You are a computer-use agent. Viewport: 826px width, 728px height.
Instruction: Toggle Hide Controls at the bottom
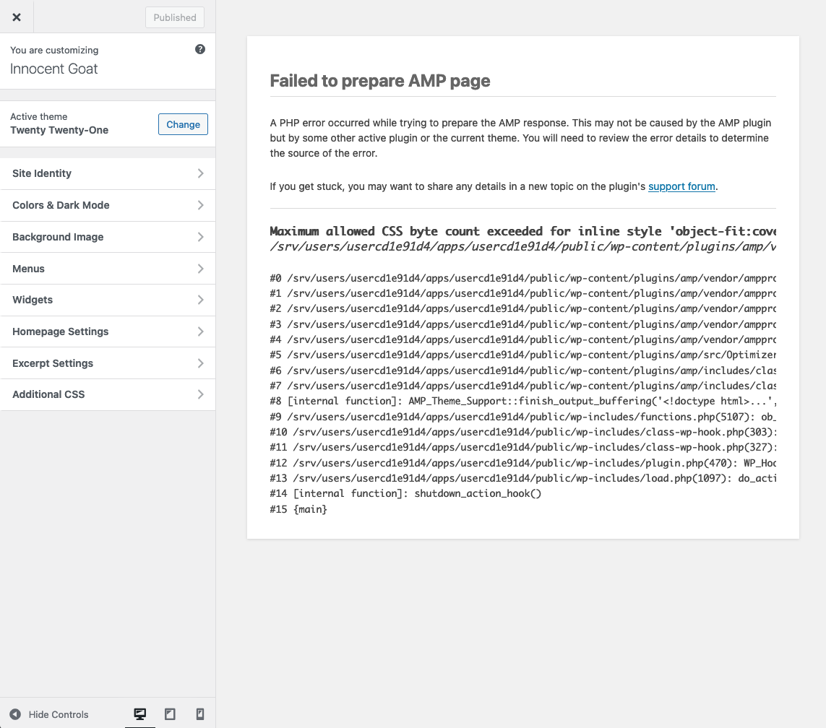(58, 714)
